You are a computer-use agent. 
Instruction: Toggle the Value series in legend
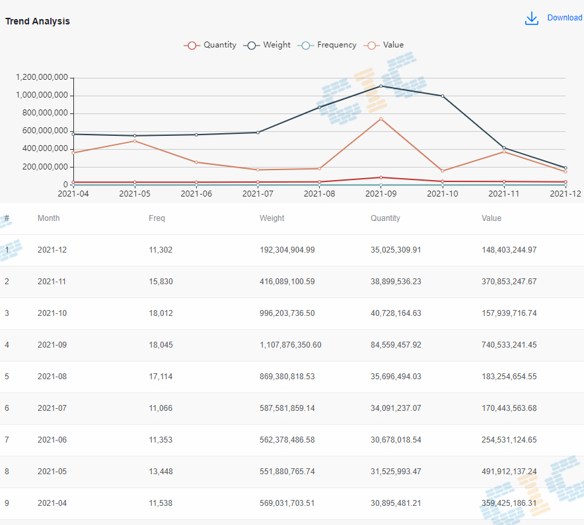(384, 45)
